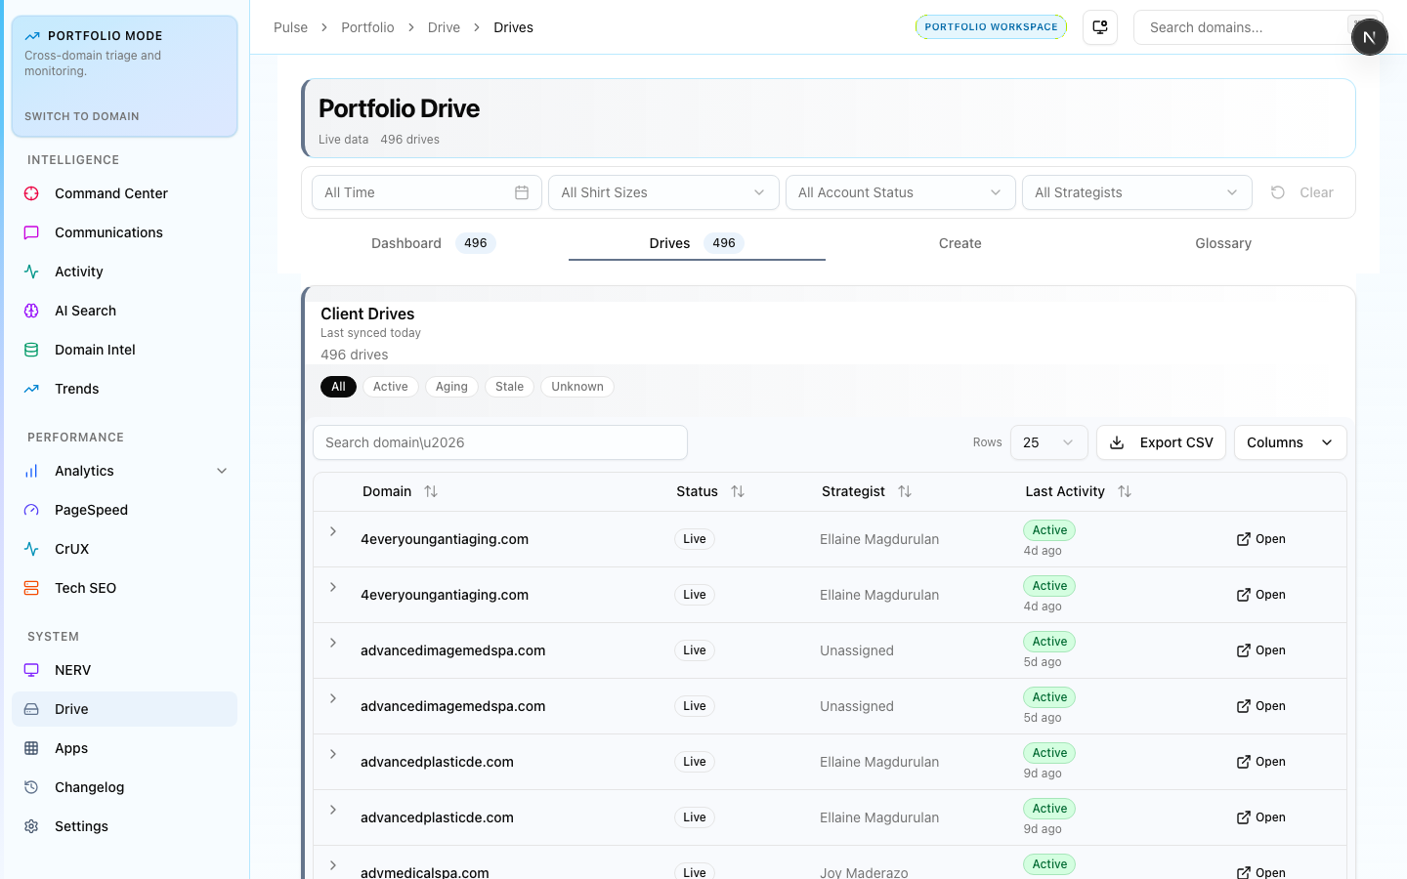Viewport: 1407px width, 879px height.
Task: Go to PageSpeed in the sidebar
Action: pyautogui.click(x=91, y=510)
